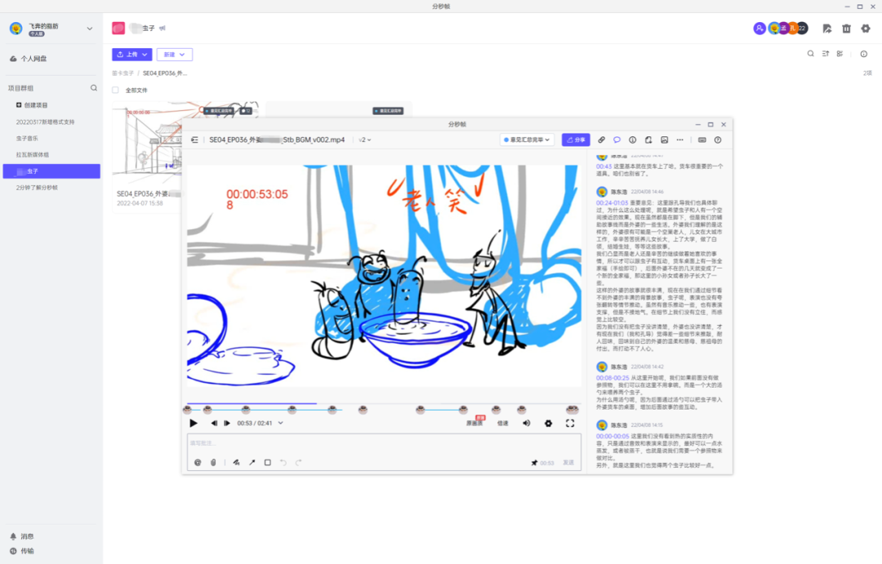This screenshot has height=564, width=882.
Task: Jump to comment timestamp 00:00-00:05
Action: click(612, 436)
